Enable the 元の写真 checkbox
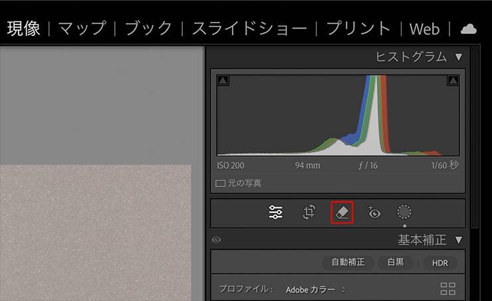This screenshot has height=301, width=492. [221, 183]
